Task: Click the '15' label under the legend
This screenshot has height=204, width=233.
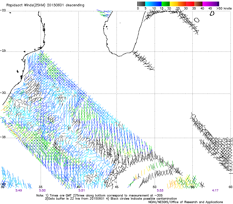Action: point(162,8)
